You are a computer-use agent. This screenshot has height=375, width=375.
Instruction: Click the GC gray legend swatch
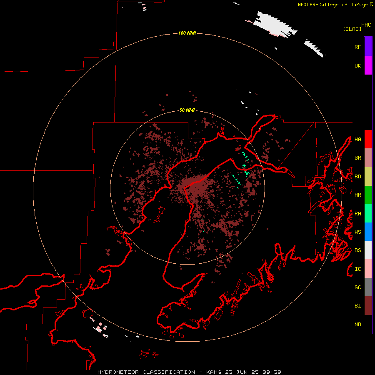pos(368,287)
